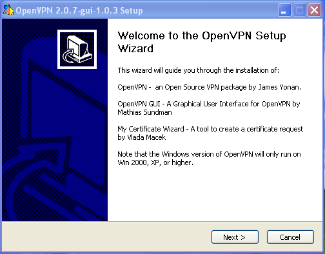Close the setup window
The width and height of the screenshot is (325, 254).
(314, 10)
